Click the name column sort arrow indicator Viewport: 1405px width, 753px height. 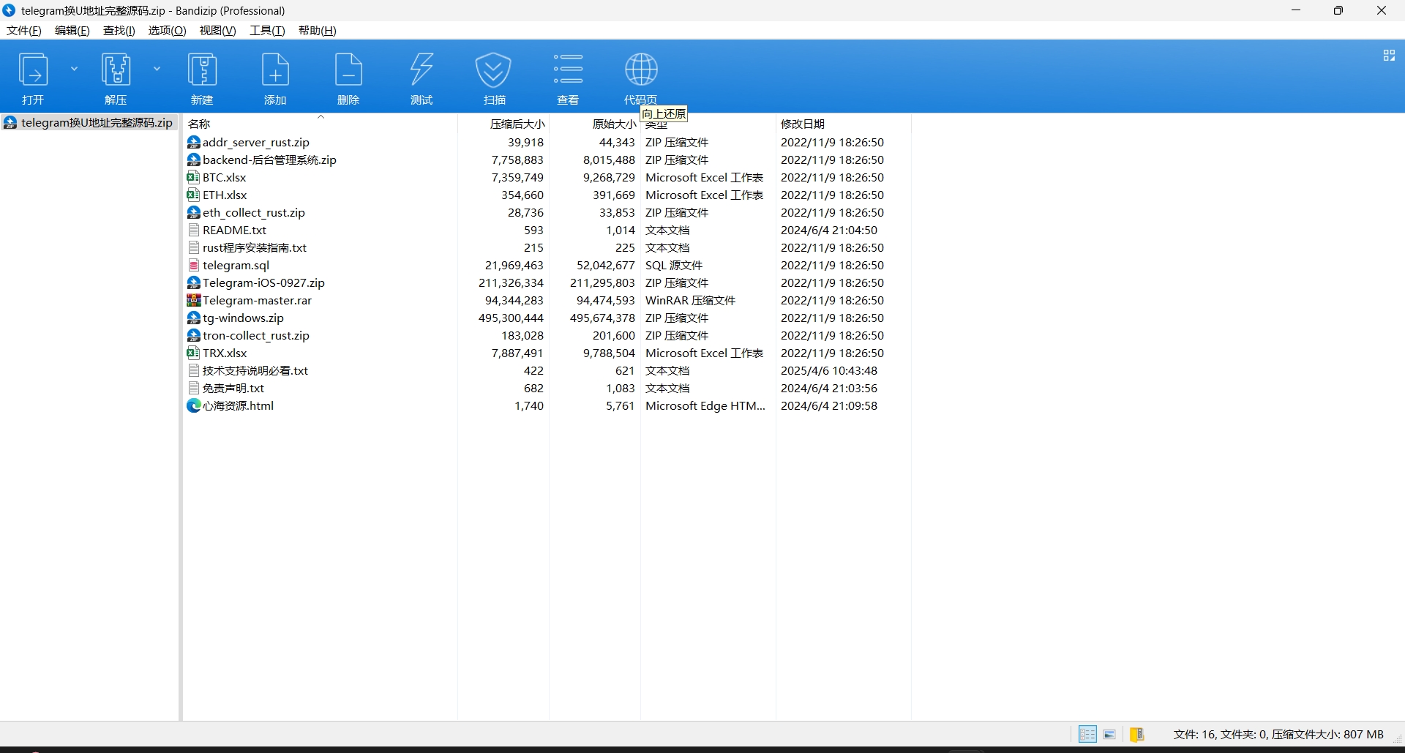321,117
